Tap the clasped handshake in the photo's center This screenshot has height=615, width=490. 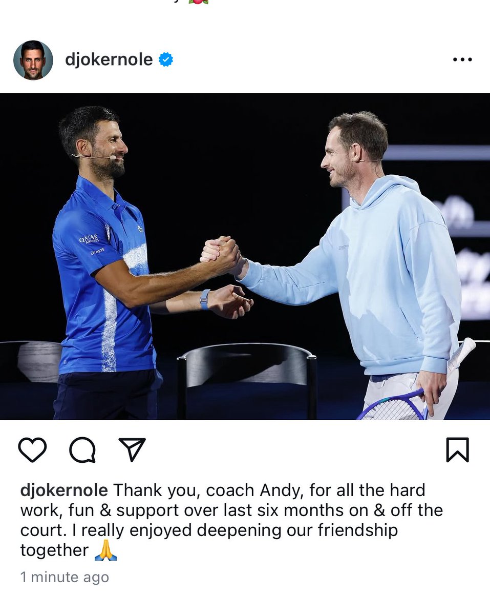coord(221,252)
